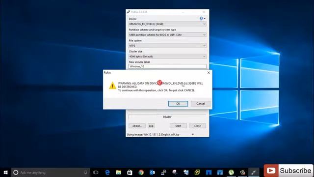
Task: Launch Google Chrome from taskbar
Action: coord(141,173)
